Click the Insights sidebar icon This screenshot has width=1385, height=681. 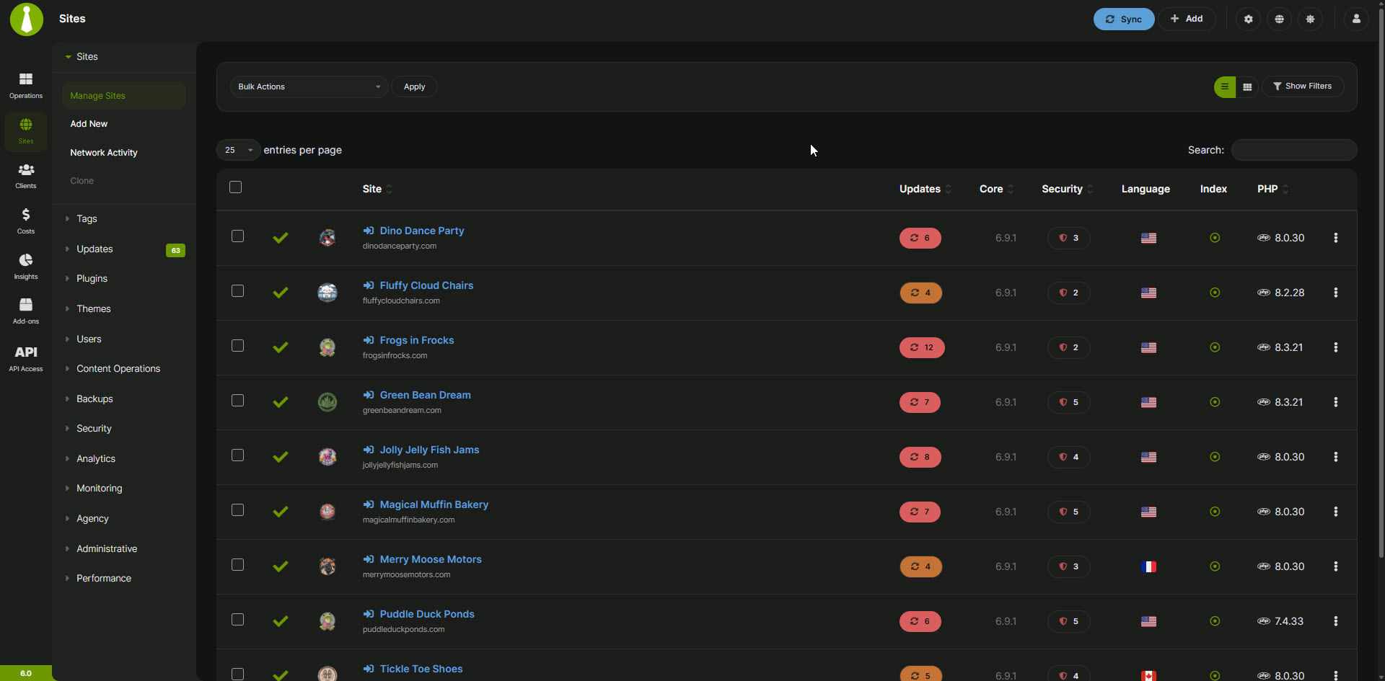(x=25, y=266)
